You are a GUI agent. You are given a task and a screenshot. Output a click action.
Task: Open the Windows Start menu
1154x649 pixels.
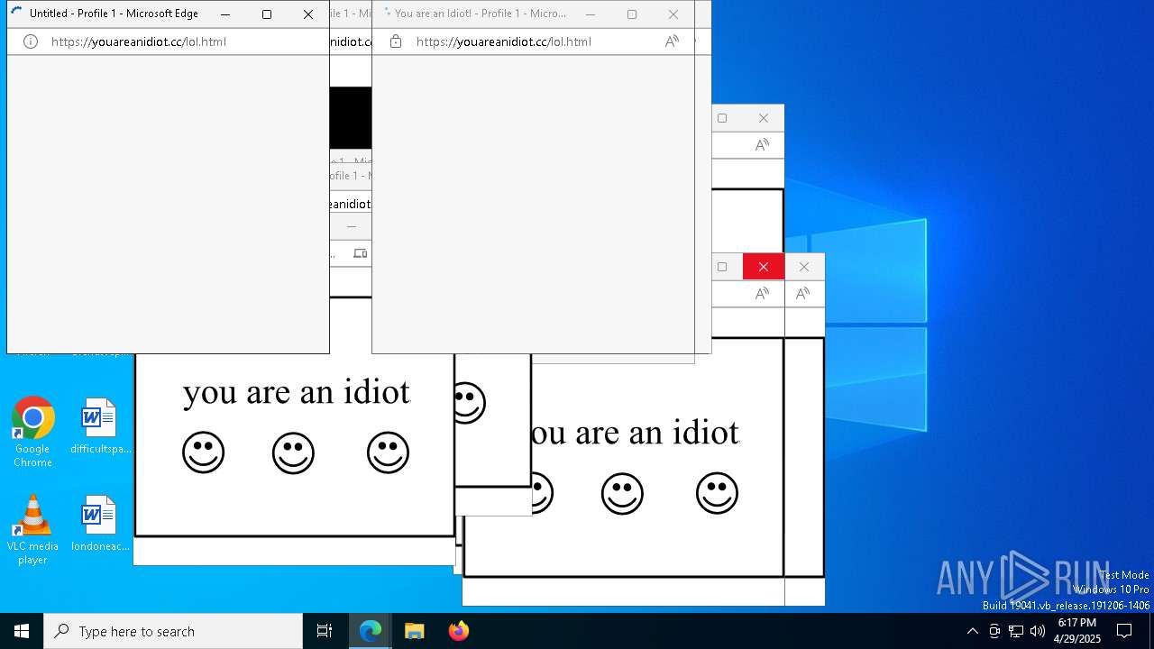(22, 631)
